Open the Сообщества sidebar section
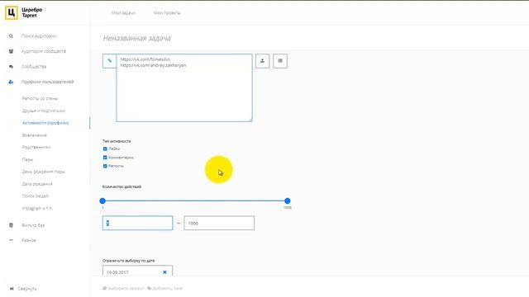529x297 pixels. click(x=34, y=67)
